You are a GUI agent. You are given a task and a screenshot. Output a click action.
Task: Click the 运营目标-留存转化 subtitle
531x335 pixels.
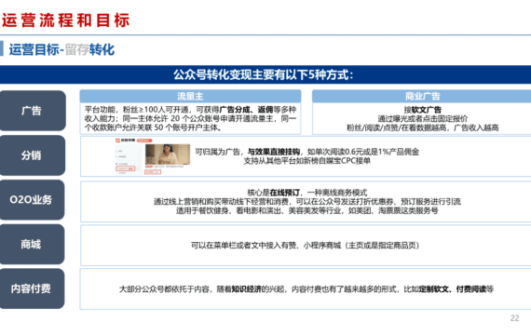(x=61, y=49)
